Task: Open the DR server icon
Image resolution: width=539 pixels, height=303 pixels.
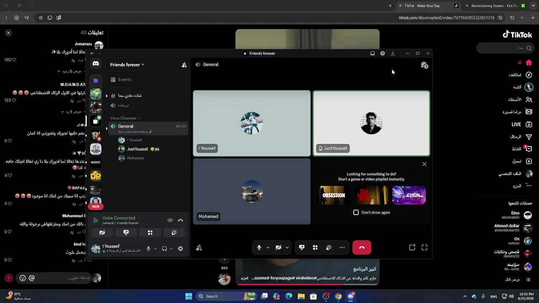Action: point(96,176)
